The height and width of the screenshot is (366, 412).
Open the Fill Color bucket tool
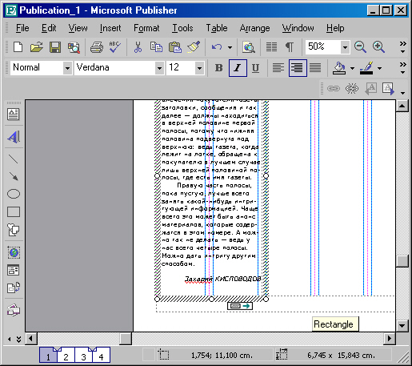pos(339,68)
